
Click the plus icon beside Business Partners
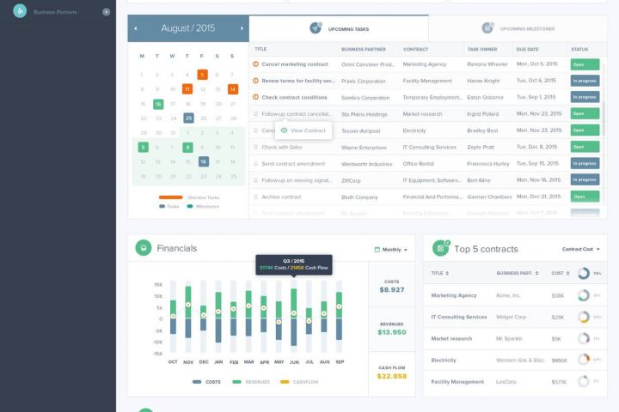coord(107,12)
